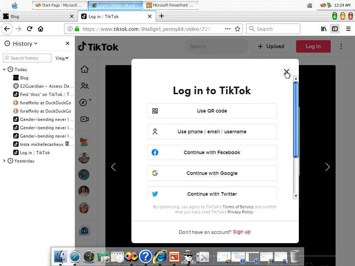355x266 pixels.
Task: Click the browser forward arrow
Action: pyautogui.click(x=18, y=29)
